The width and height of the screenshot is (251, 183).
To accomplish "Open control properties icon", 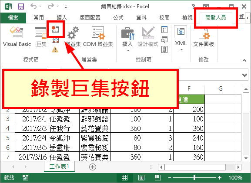I will (x=164, y=29).
